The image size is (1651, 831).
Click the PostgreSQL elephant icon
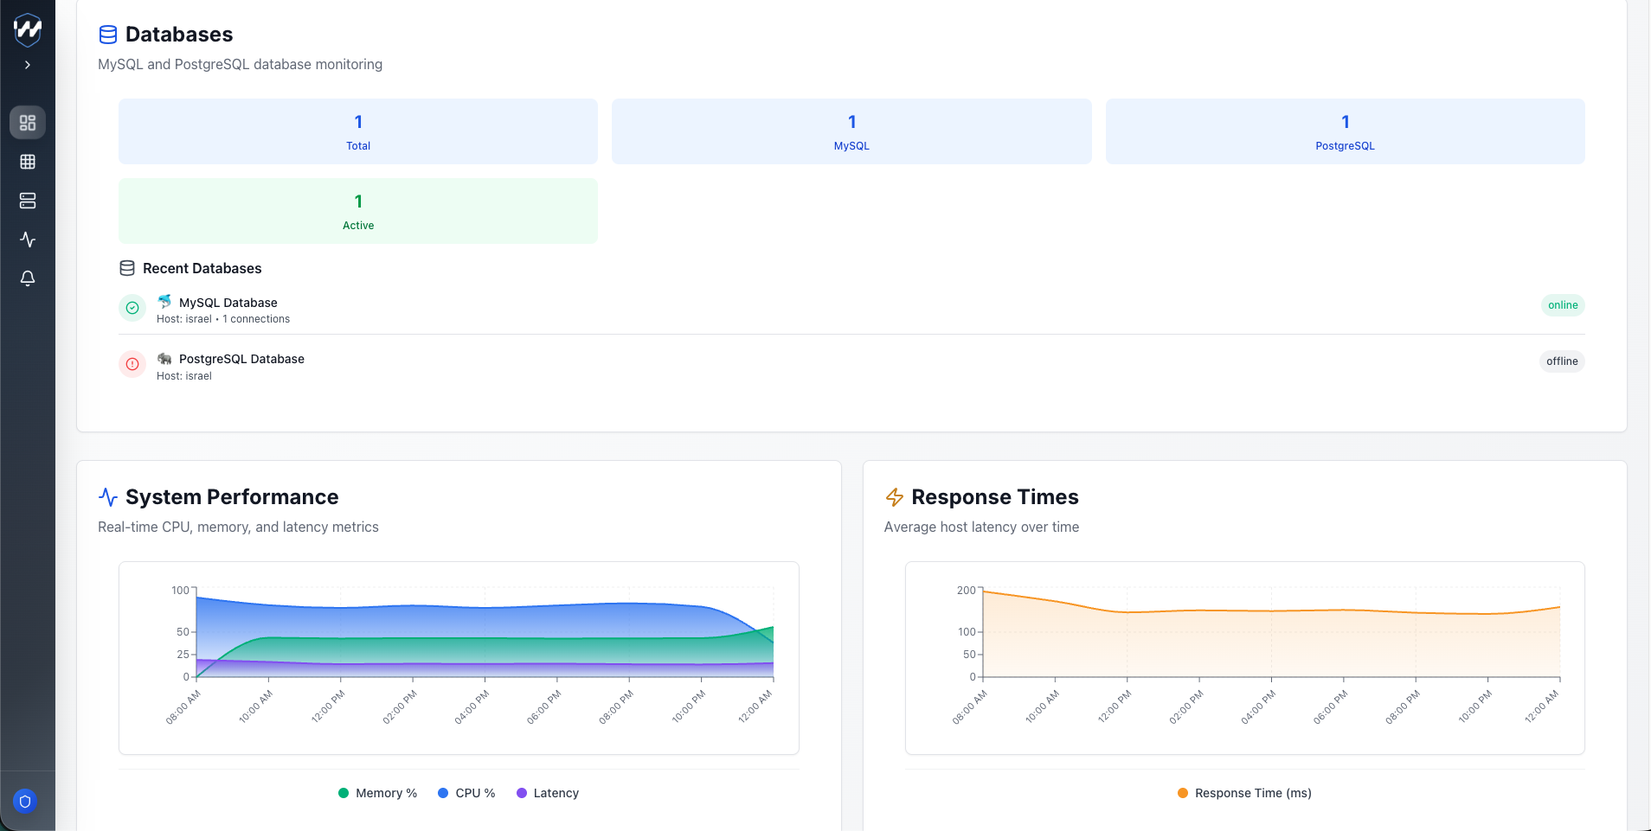tap(164, 358)
